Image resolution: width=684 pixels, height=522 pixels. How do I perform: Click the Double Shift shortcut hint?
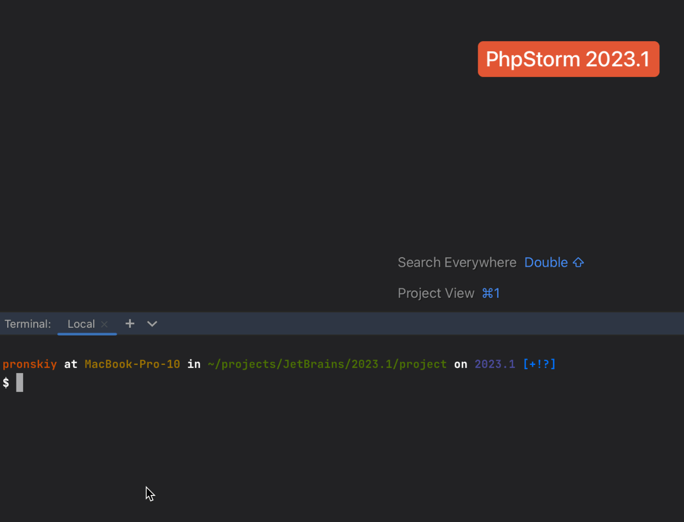pyautogui.click(x=554, y=262)
